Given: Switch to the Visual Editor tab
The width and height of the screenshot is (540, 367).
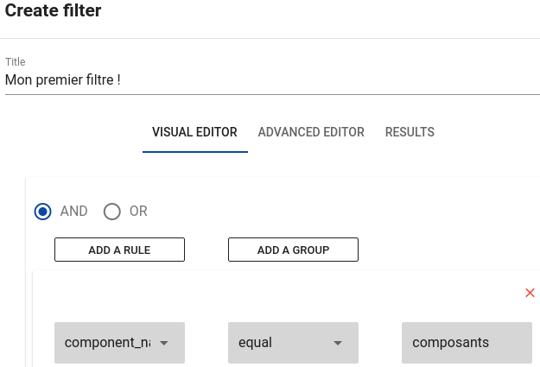Looking at the screenshot, I should pyautogui.click(x=194, y=133).
